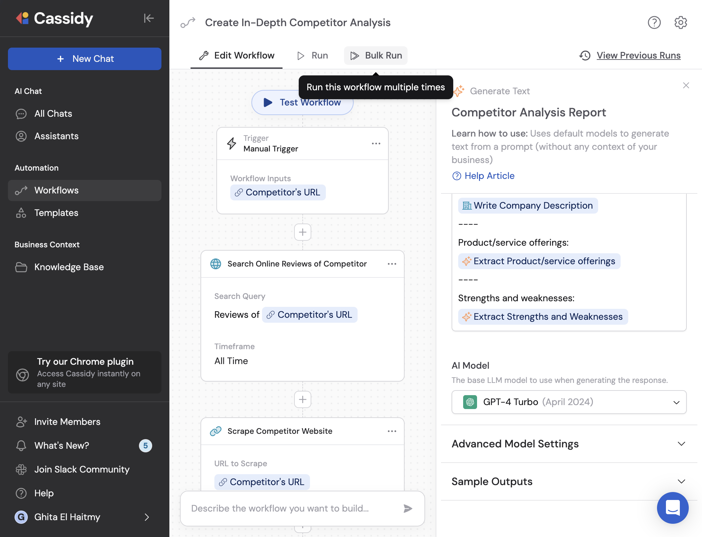Image resolution: width=702 pixels, height=537 pixels.
Task: Collapse the sidebar with the arrow icon
Action: (x=149, y=18)
